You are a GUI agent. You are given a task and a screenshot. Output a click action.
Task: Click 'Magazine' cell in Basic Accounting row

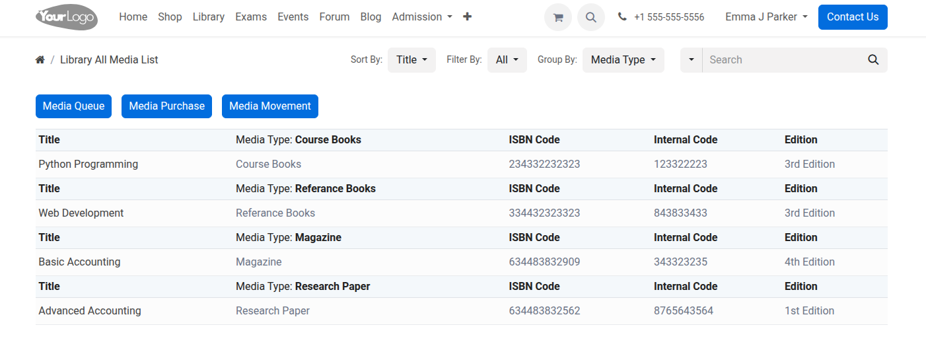[x=259, y=262]
